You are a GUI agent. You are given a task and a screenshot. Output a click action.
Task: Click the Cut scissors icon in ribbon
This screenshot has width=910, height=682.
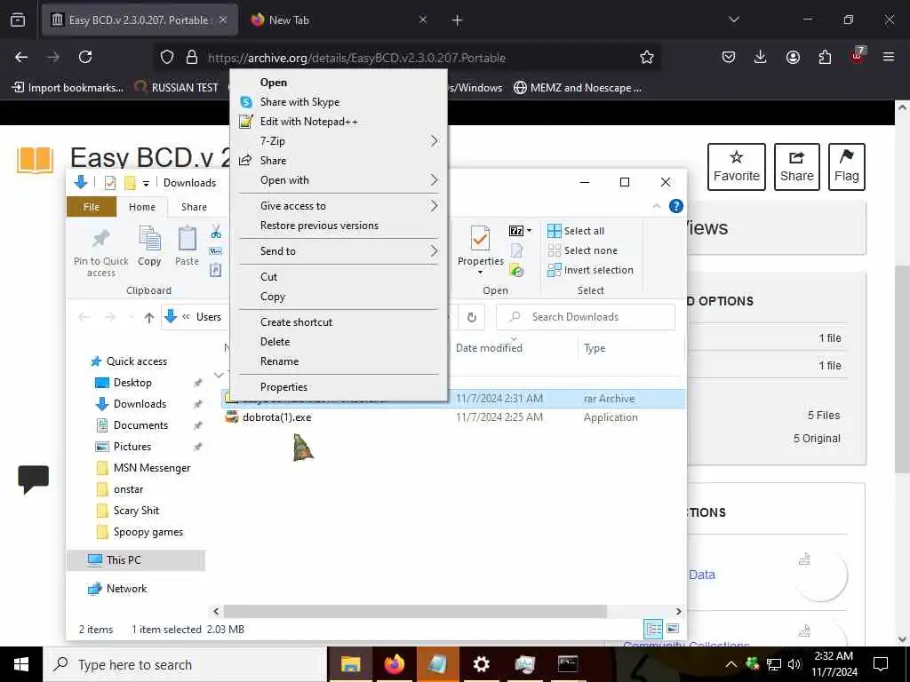(x=216, y=232)
